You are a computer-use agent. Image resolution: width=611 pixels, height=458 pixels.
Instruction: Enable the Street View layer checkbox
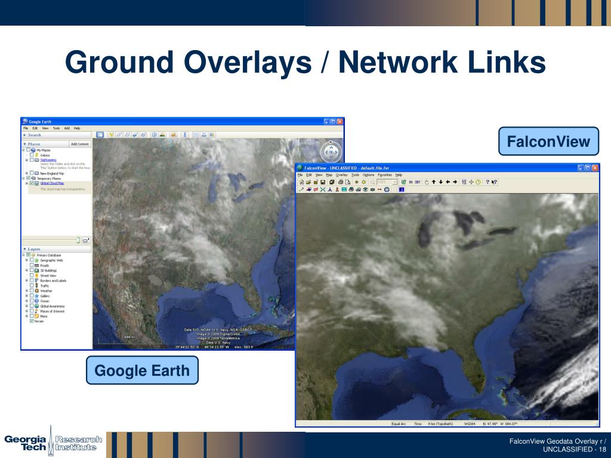tap(32, 276)
